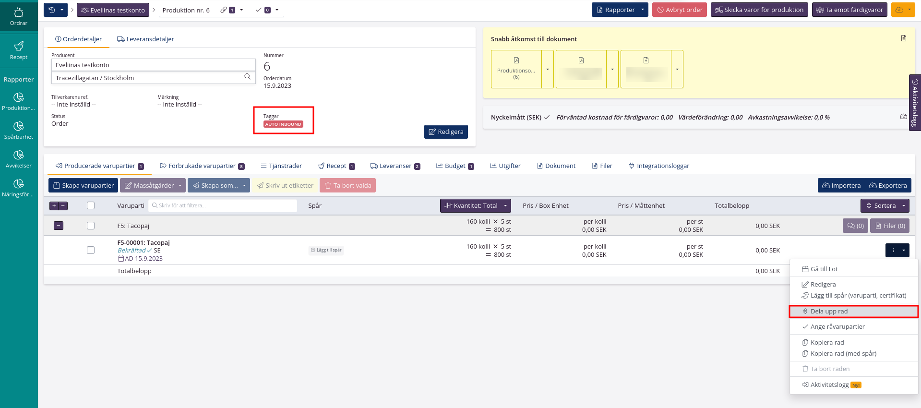Open the Produktionso... document tile
The width and height of the screenshot is (921, 408).
pos(516,69)
